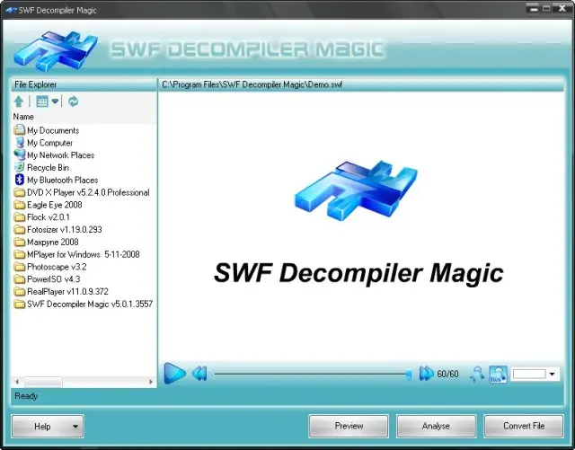The height and width of the screenshot is (450, 575).
Task: Click file list scroll right arrow
Action: [x=151, y=382]
